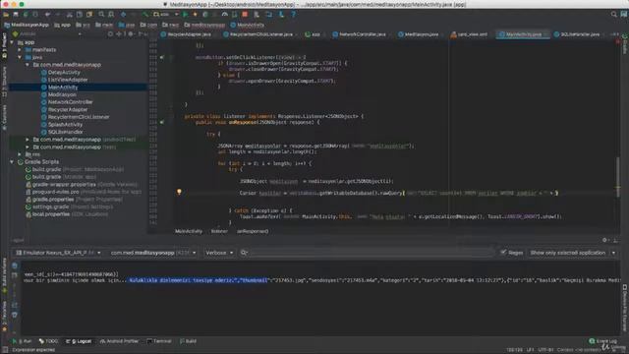Open the app run configuration dropdown
This screenshot has width=629, height=354.
tap(166, 15)
